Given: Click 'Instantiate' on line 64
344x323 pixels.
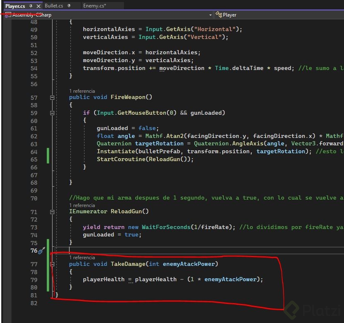Looking at the screenshot, I should coord(116,152).
